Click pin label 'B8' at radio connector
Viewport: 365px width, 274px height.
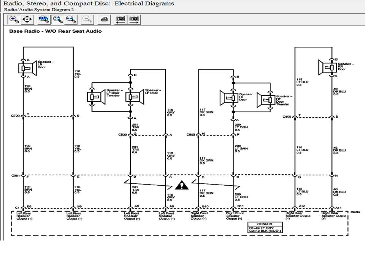click(29, 206)
